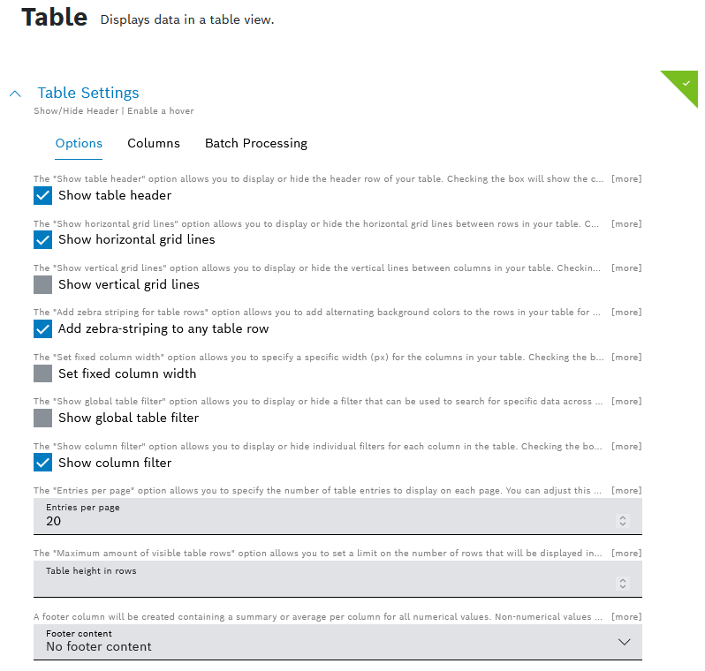
Task: Click the Entries per page stepper arrows
Action: click(623, 521)
